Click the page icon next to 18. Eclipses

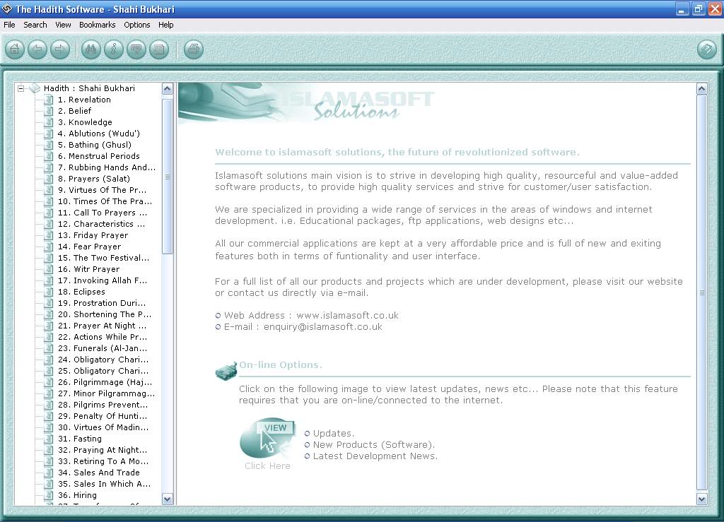click(49, 292)
